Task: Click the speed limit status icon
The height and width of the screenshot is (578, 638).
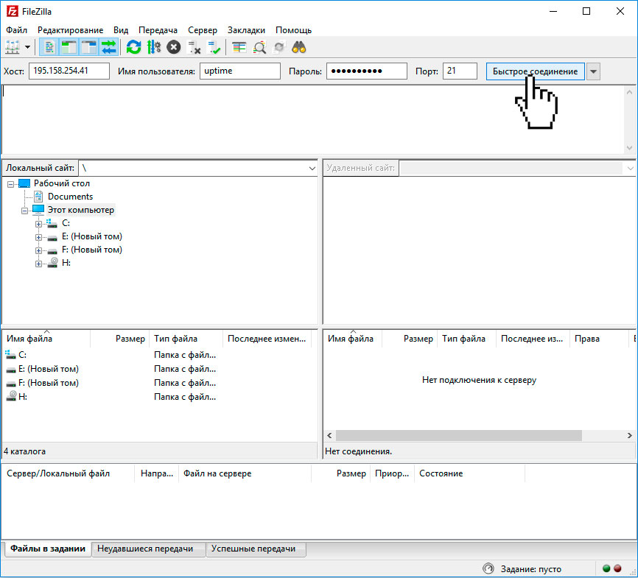Action: click(488, 568)
